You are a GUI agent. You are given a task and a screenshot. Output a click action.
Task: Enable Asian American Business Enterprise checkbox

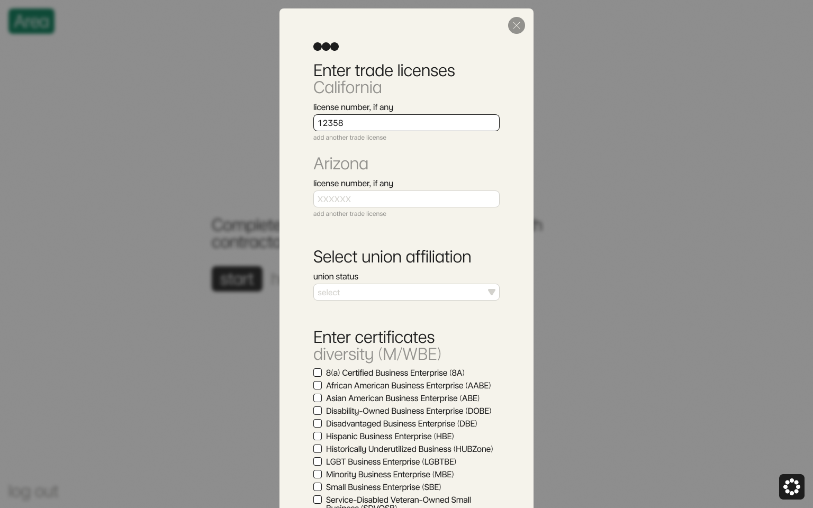pos(318,398)
